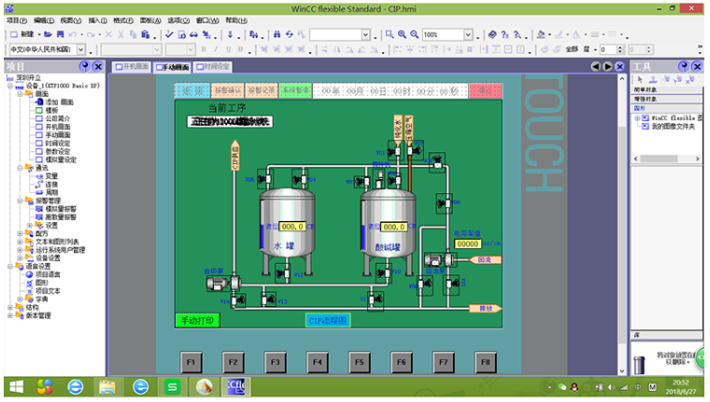Image resolution: width=710 pixels, height=402 pixels.
Task: Select 添加 画面 in project tree
Action: [x=59, y=103]
